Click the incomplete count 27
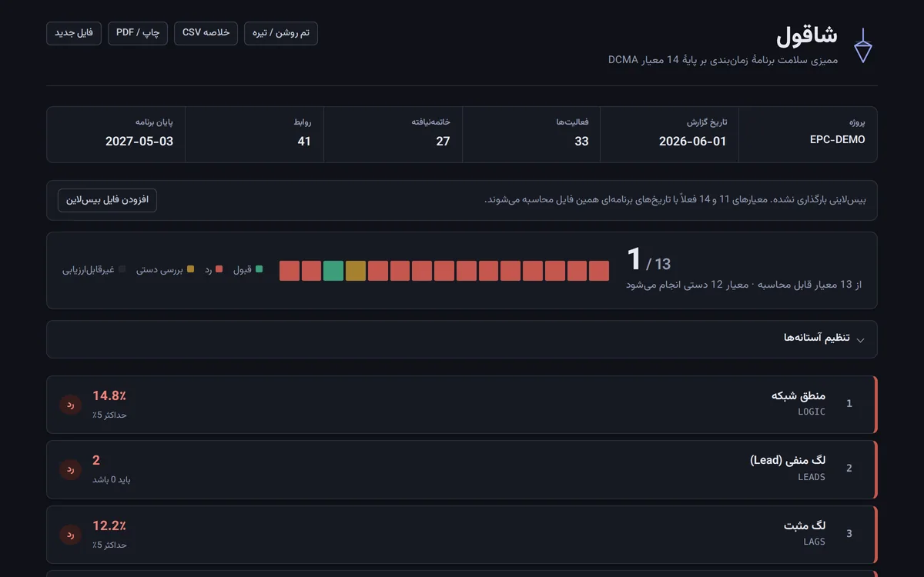This screenshot has width=924, height=577. coord(443,142)
